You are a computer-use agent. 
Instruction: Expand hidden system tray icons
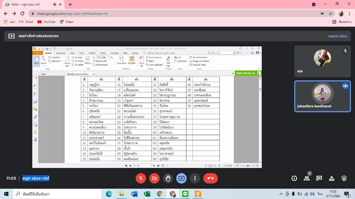[x=281, y=194]
